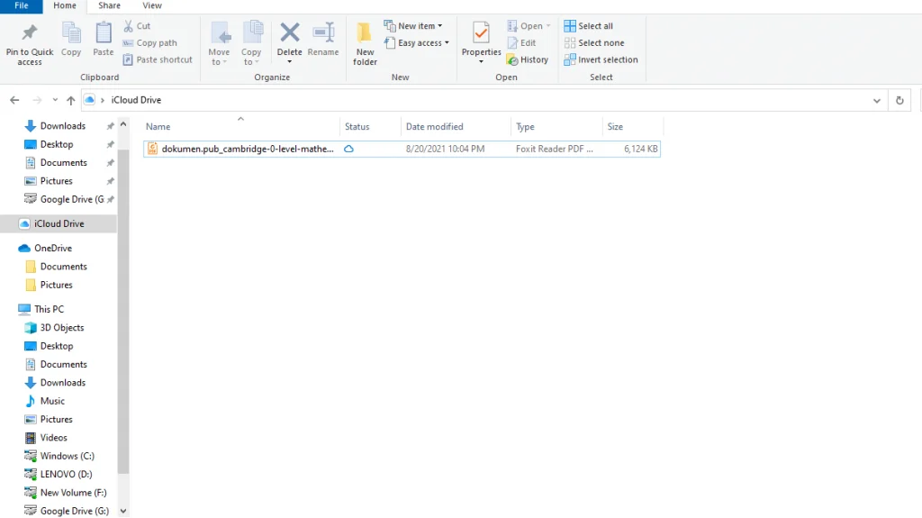The image size is (922, 518).
Task: Rename the selected file
Action: pyautogui.click(x=323, y=40)
